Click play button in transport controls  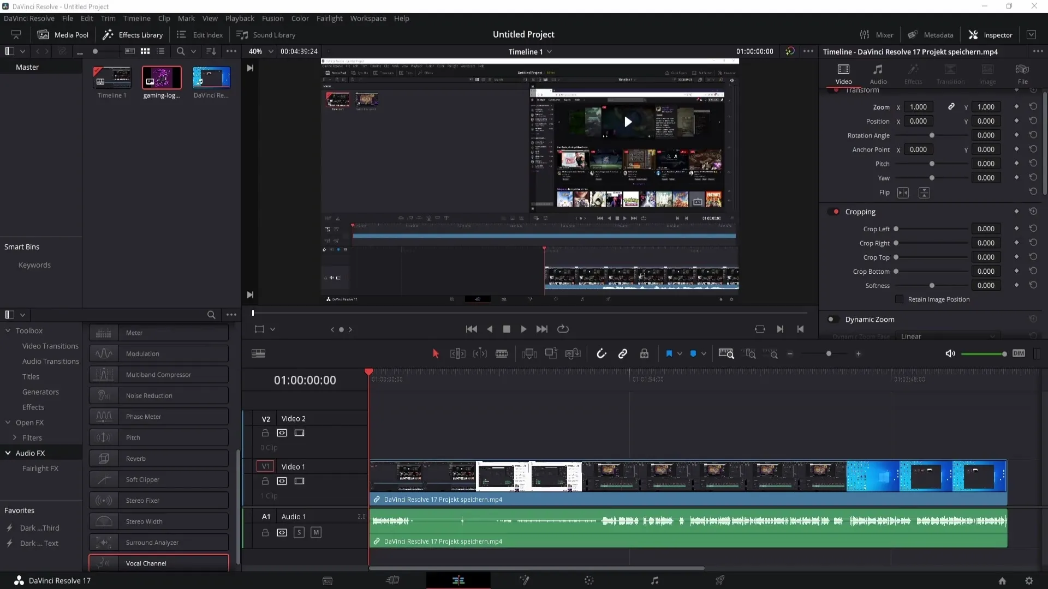point(523,329)
